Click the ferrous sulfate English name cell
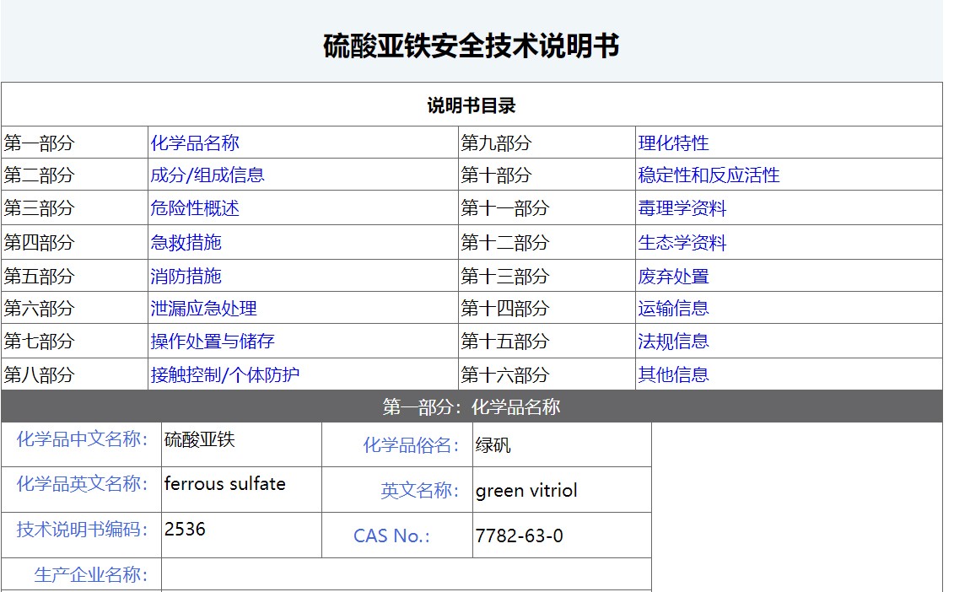The width and height of the screenshot is (954, 592). point(241,490)
